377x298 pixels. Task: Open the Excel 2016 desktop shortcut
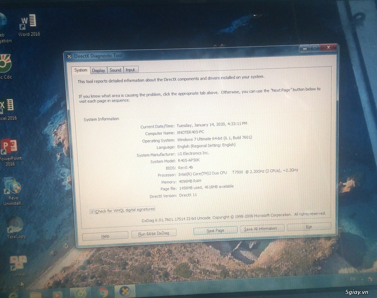7,110
